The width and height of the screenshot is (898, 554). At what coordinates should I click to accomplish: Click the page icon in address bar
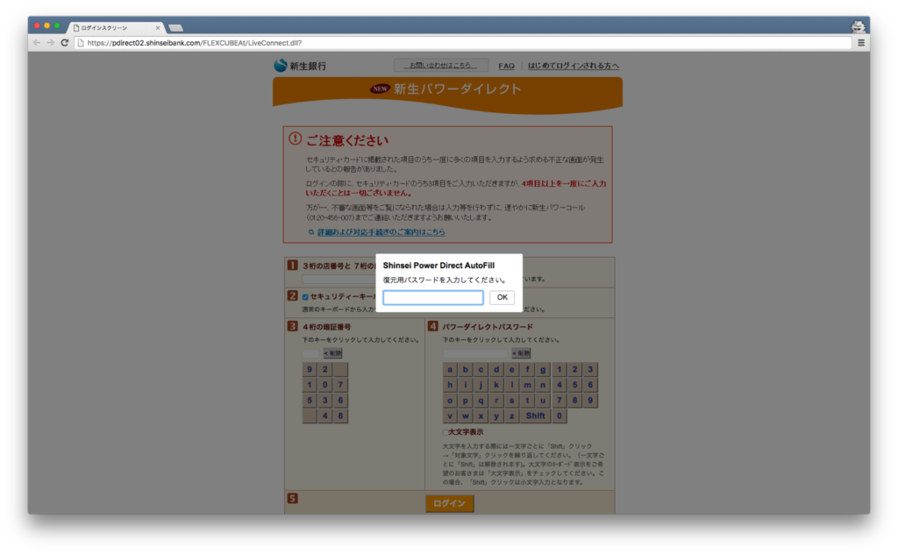81,43
